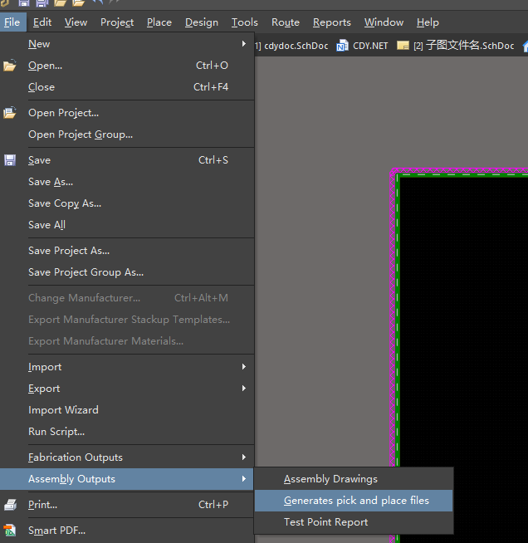The image size is (528, 543).
Task: Click the single floppy Save icon in top toolbar
Action: (x=23, y=3)
